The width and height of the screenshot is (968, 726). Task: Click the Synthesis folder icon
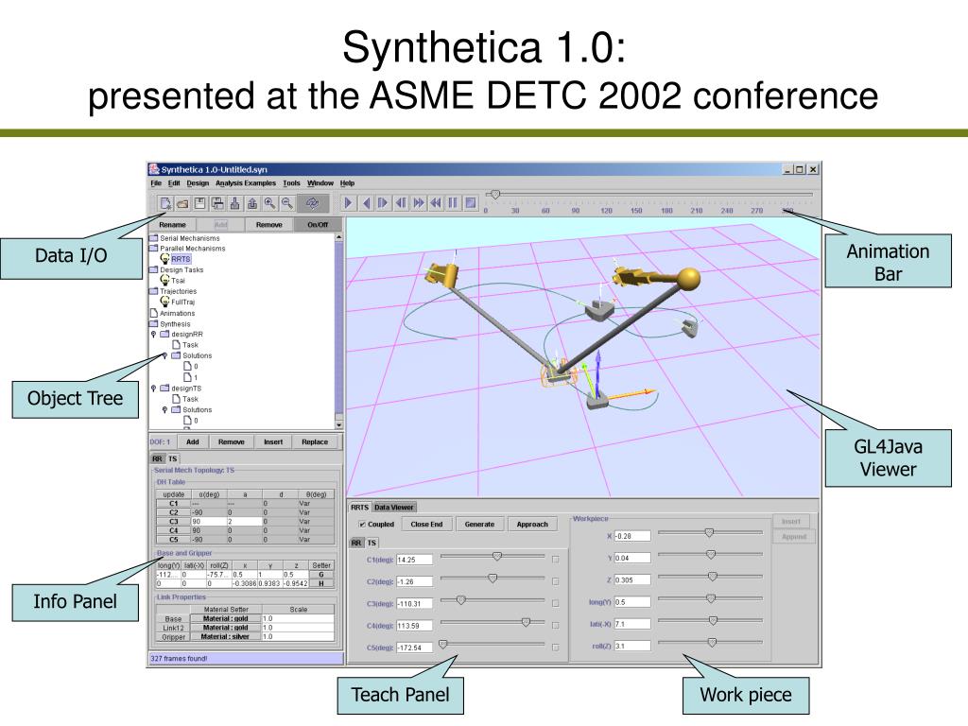[154, 323]
